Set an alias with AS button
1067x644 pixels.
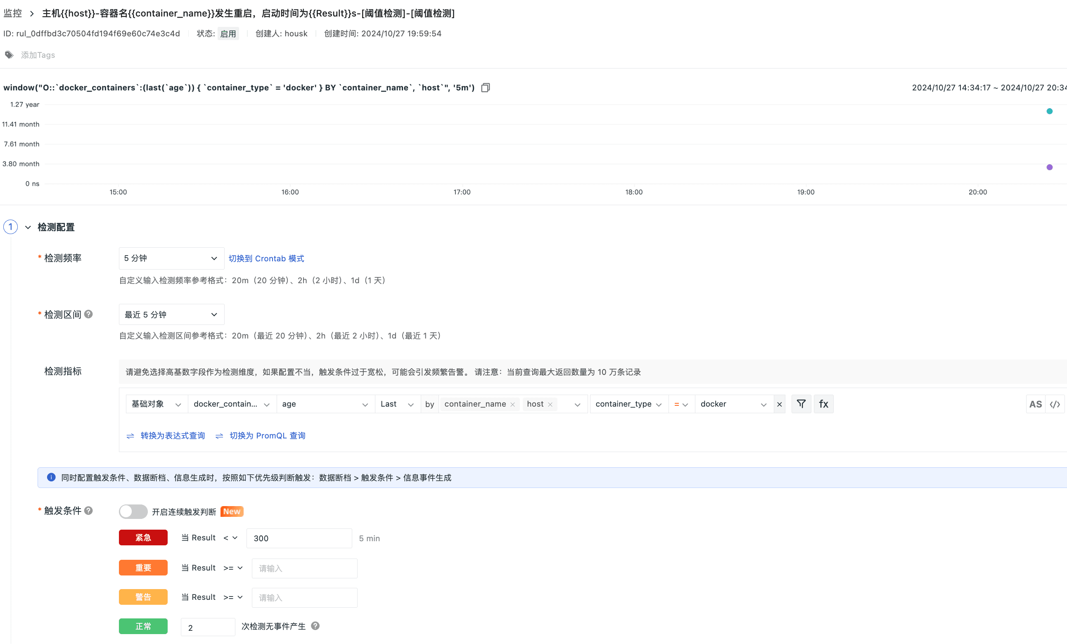coord(1035,404)
